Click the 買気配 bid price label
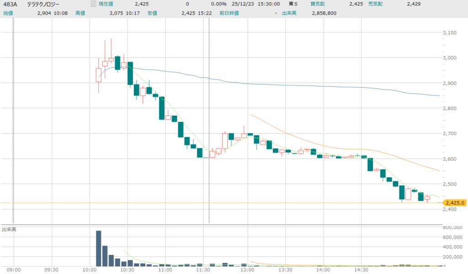468x274 pixels. coord(318,4)
